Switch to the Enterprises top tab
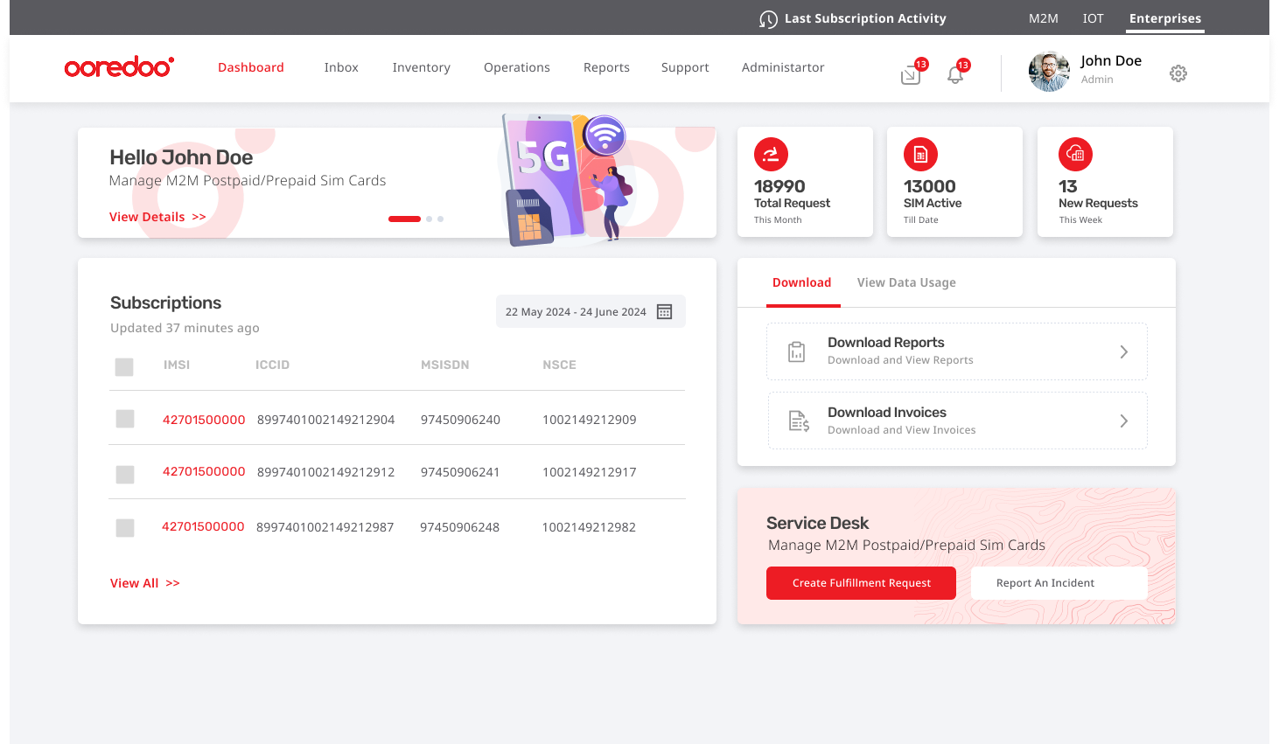The image size is (1279, 744). [1165, 18]
